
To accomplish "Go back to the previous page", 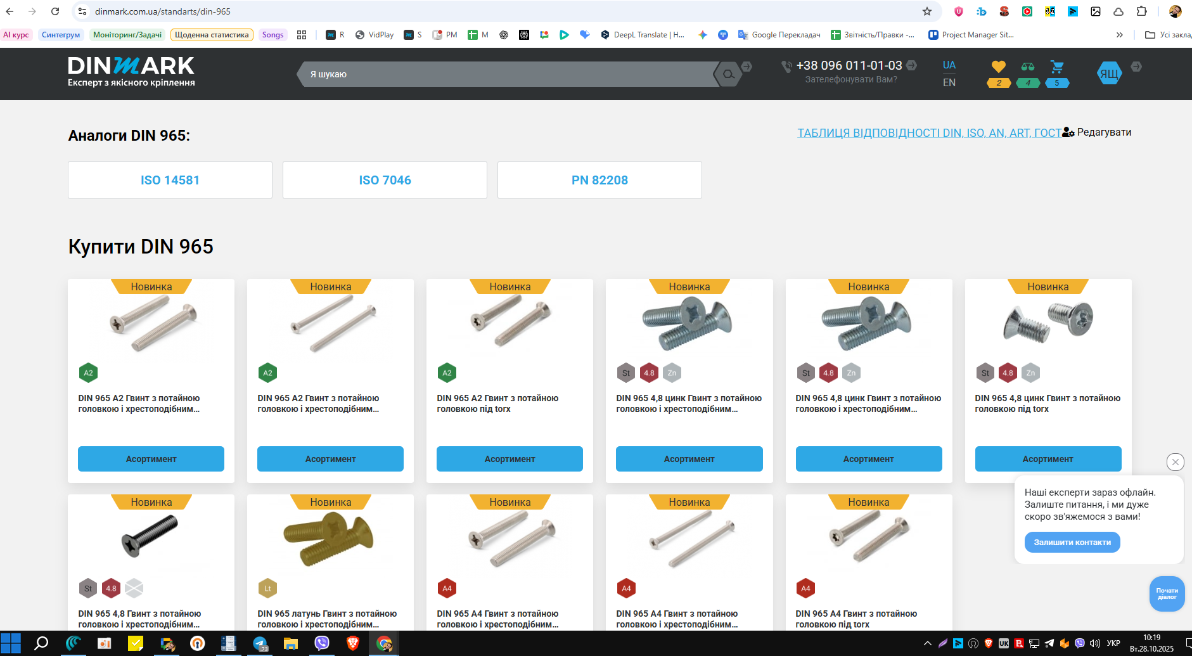I will click(x=10, y=11).
